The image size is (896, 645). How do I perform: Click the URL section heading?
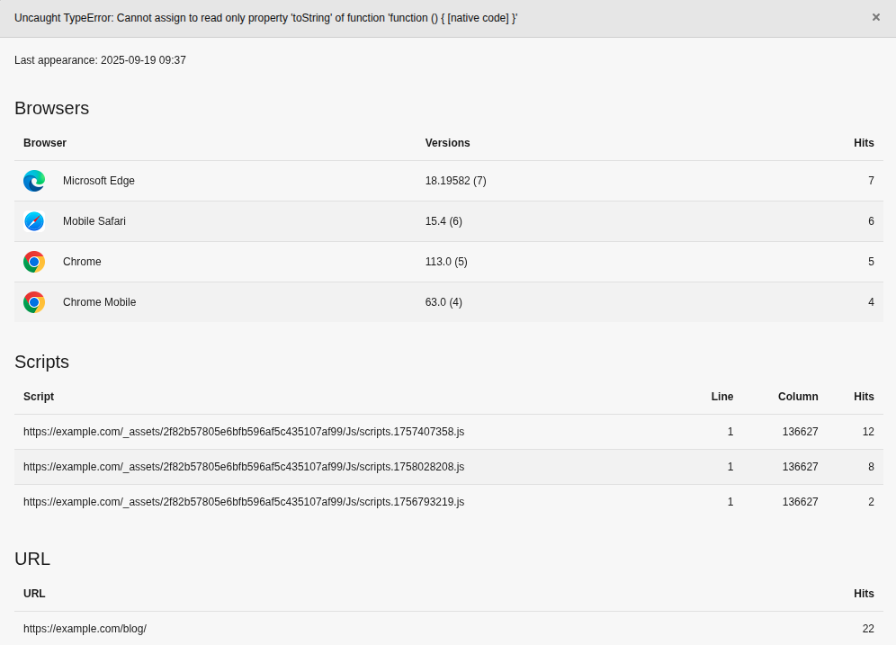pyautogui.click(x=32, y=559)
